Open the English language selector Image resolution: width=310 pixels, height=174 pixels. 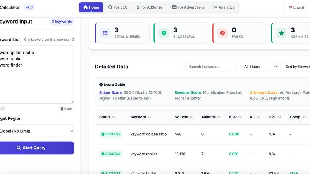coord(297,7)
